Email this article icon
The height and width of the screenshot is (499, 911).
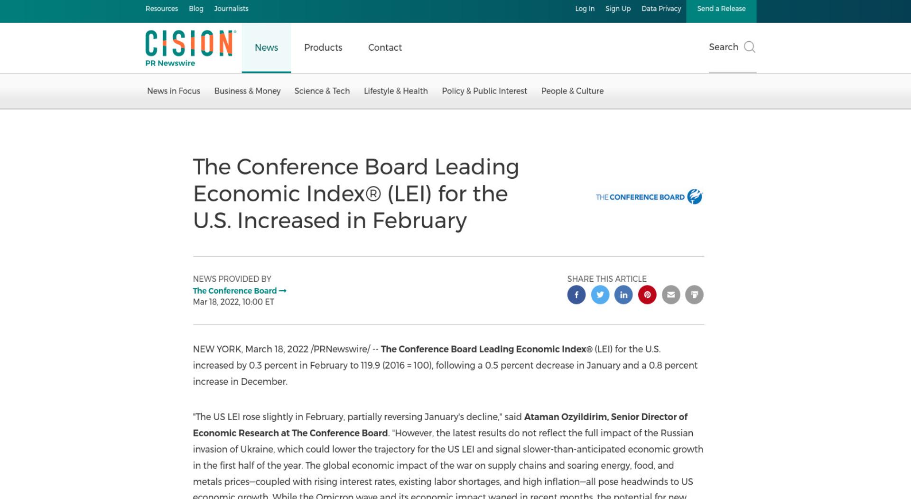[x=671, y=295]
